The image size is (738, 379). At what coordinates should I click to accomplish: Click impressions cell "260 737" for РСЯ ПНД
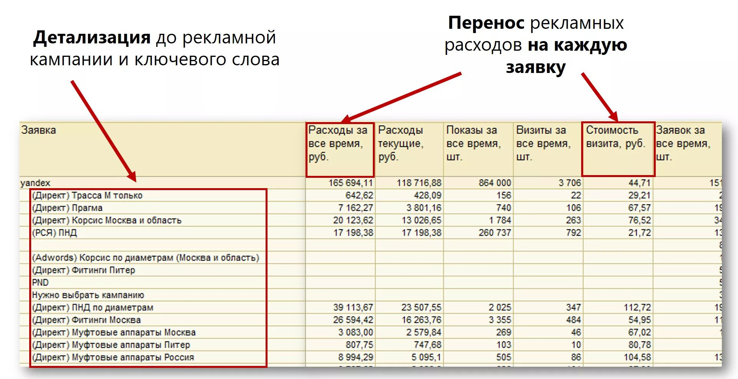click(x=479, y=233)
